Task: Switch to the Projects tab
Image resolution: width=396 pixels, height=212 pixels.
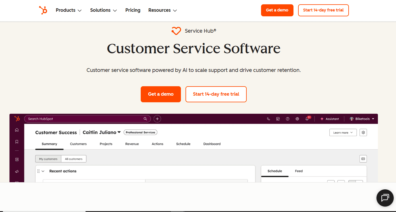Action: point(106,144)
